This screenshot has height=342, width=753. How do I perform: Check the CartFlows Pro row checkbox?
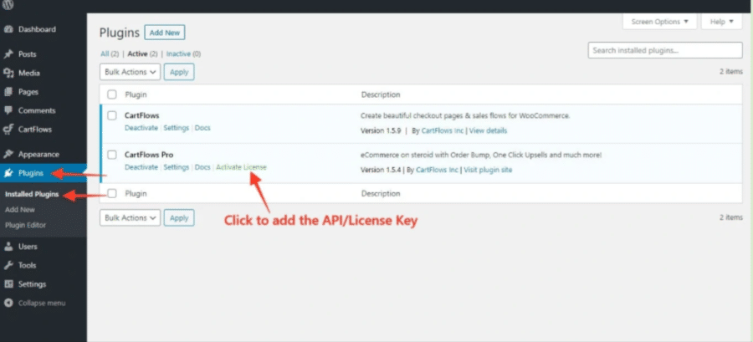point(112,155)
